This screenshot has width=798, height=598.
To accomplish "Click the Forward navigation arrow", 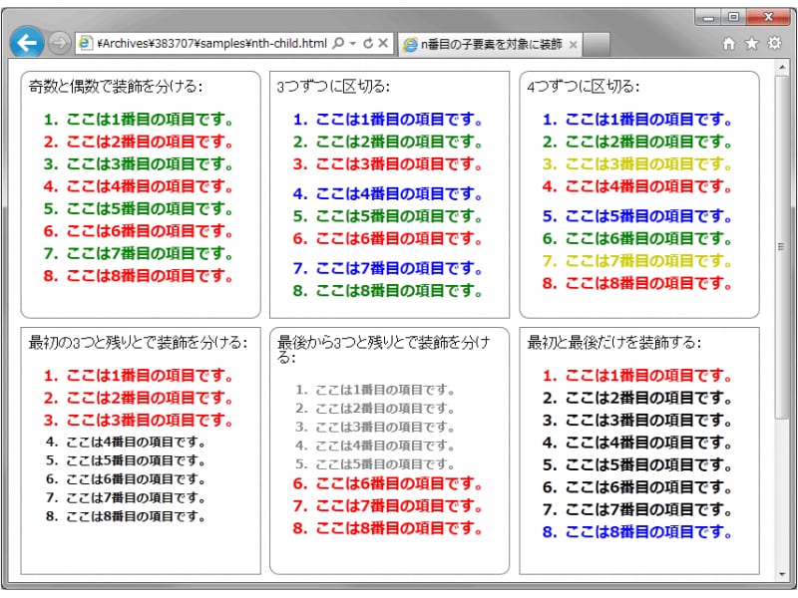I will pos(57,42).
